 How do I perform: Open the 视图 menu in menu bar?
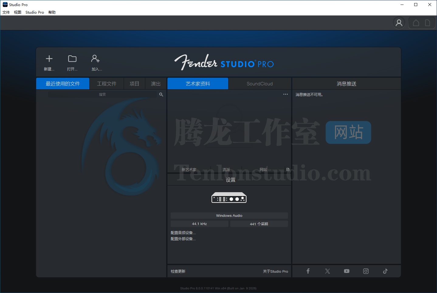18,12
